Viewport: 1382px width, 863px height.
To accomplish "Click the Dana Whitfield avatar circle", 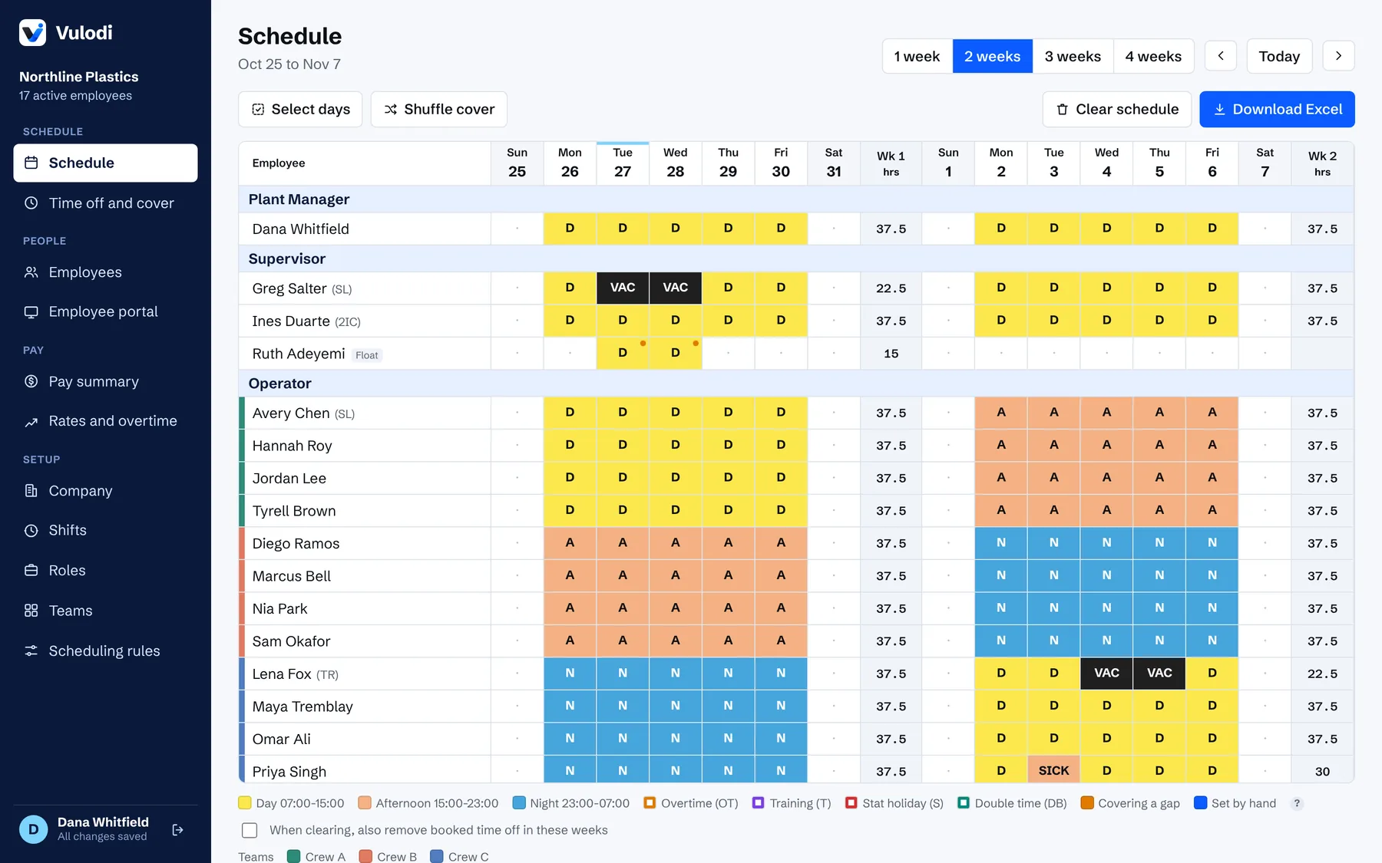I will click(x=33, y=829).
